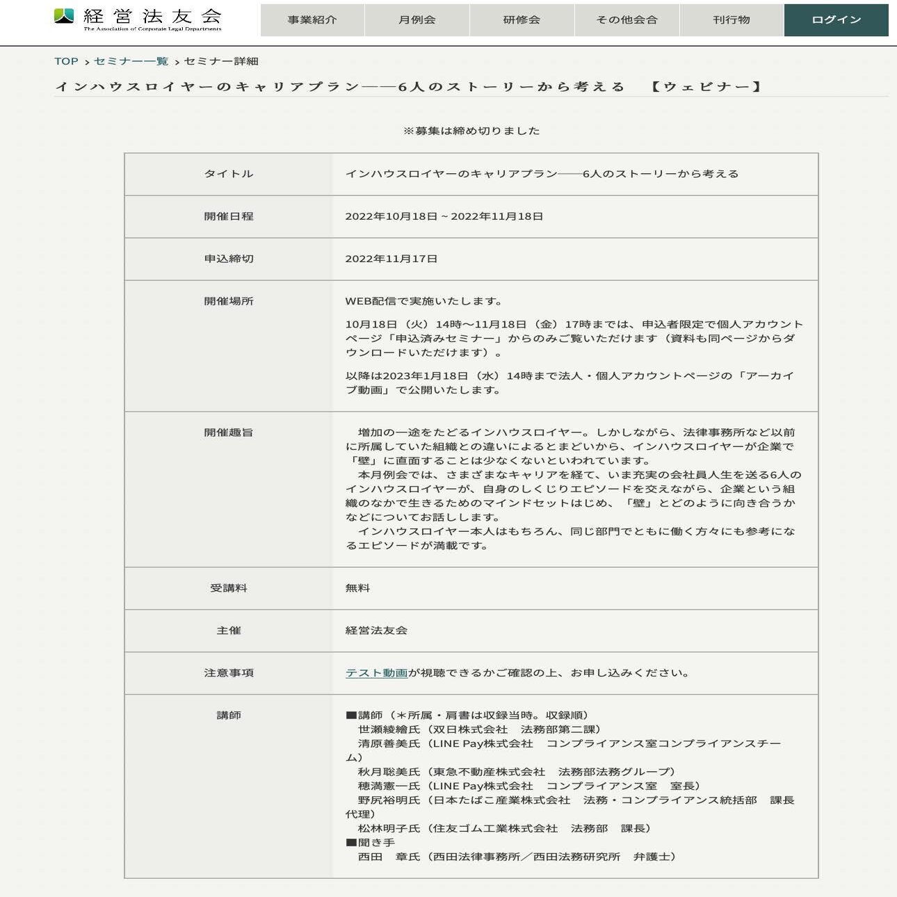The height and width of the screenshot is (897, 897).
Task: Click the paragraph starting 以降は2023年1月18日
Action: 570,383
